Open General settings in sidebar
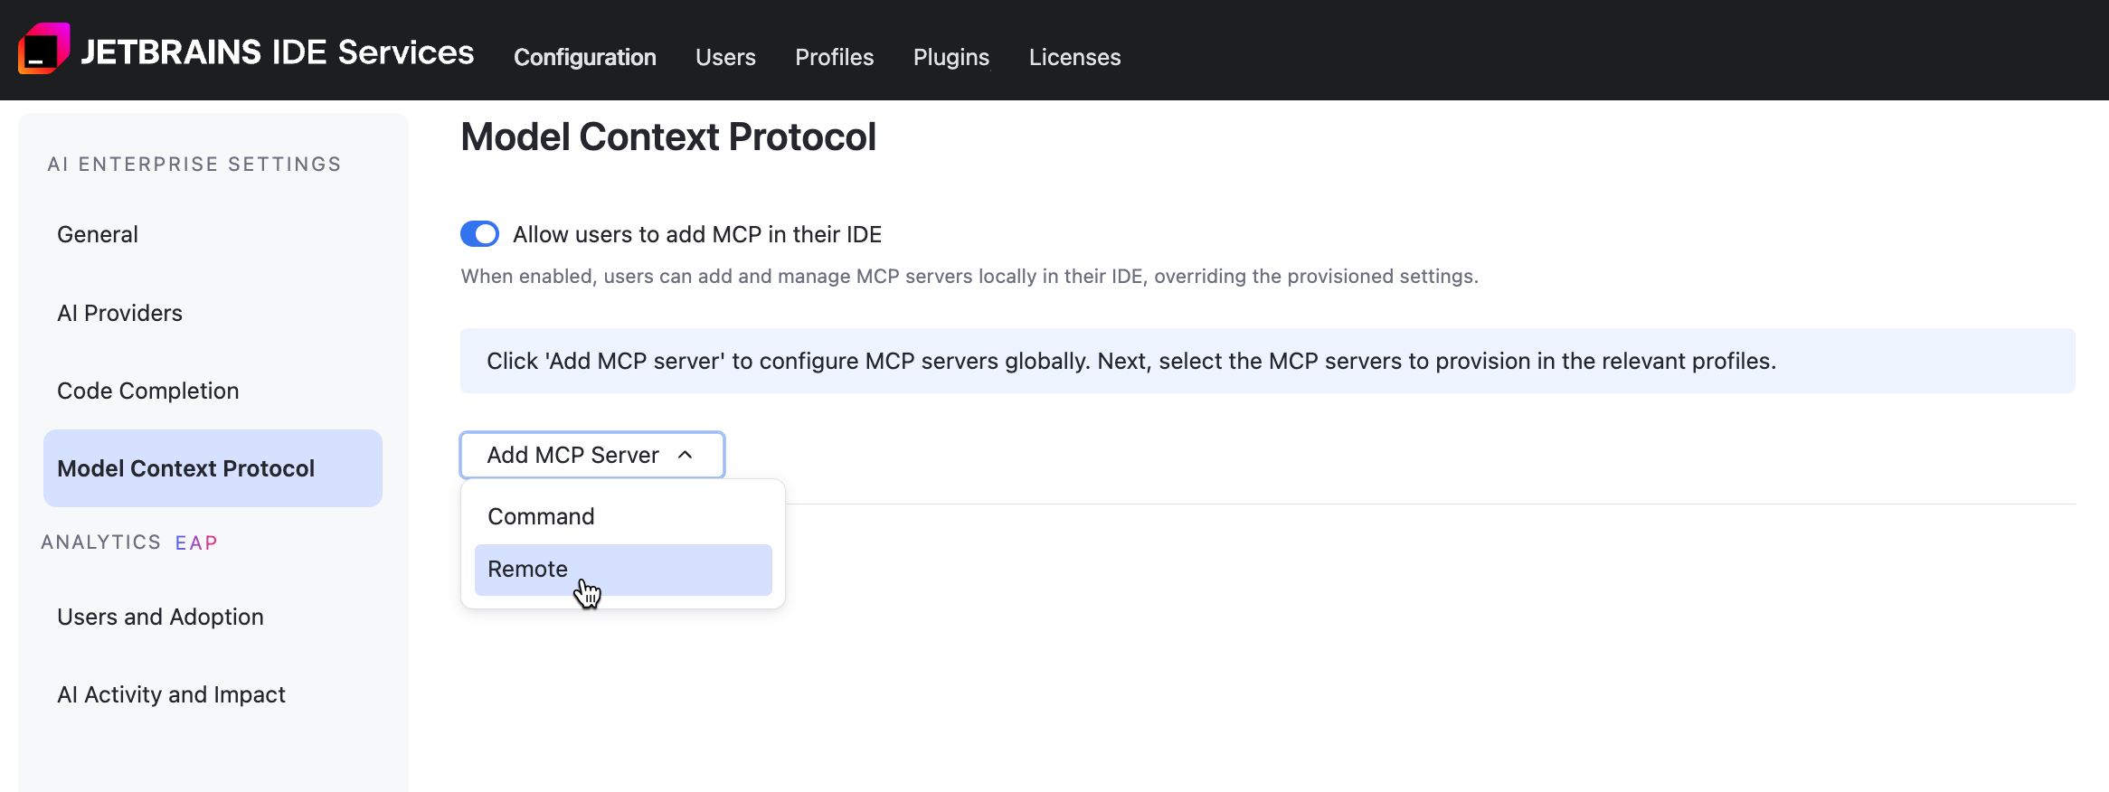Viewport: 2109px width, 792px height. tap(98, 235)
